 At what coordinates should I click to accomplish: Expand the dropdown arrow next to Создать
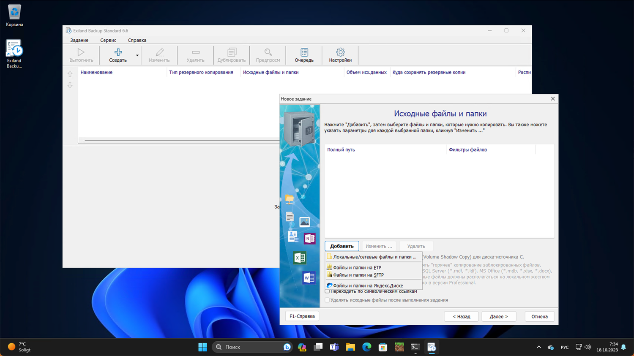click(137, 55)
